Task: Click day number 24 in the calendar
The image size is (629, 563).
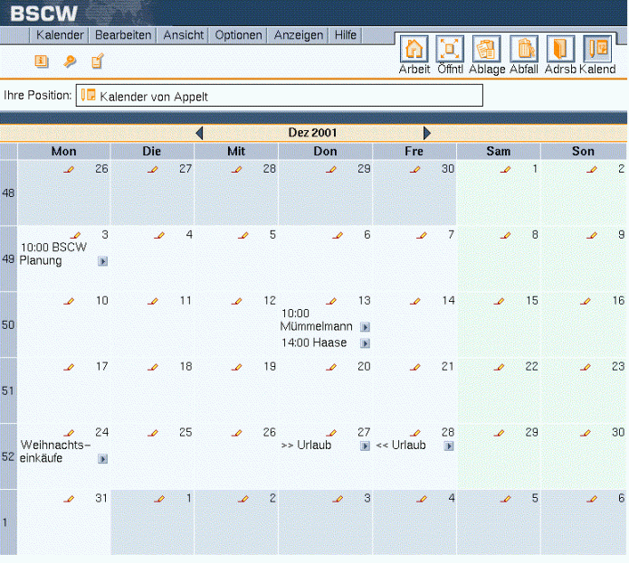Action: pyautogui.click(x=102, y=433)
